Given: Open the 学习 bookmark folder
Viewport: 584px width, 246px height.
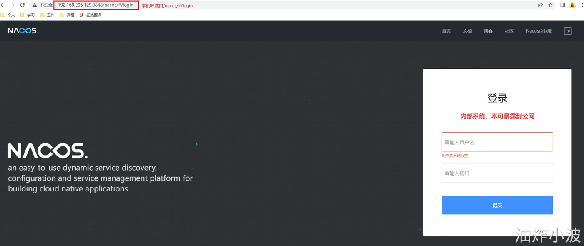Looking at the screenshot, I should [x=28, y=15].
